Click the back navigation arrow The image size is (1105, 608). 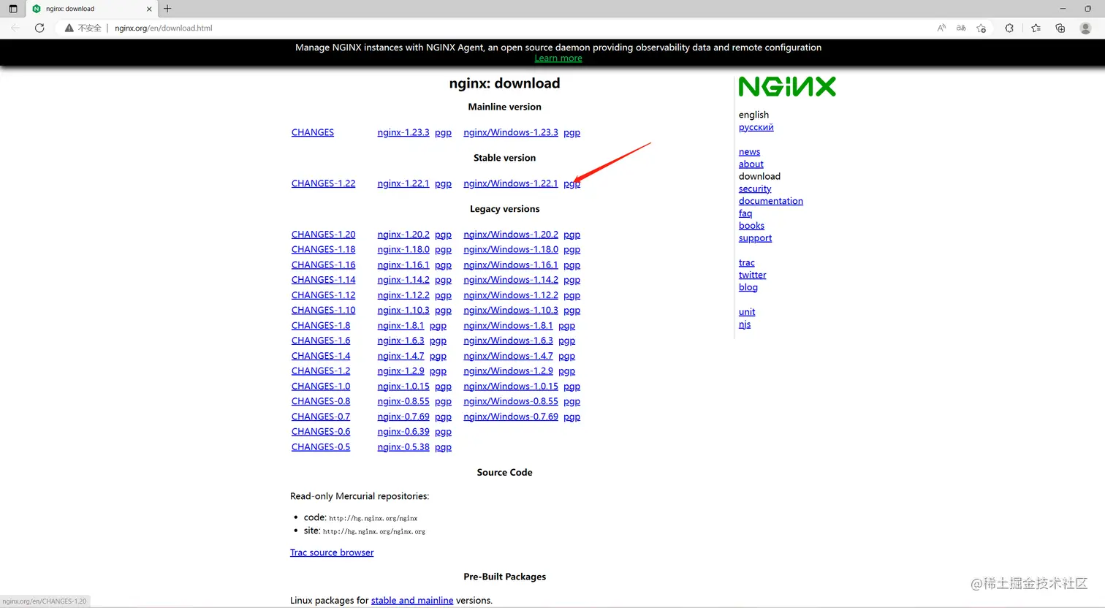coord(15,28)
